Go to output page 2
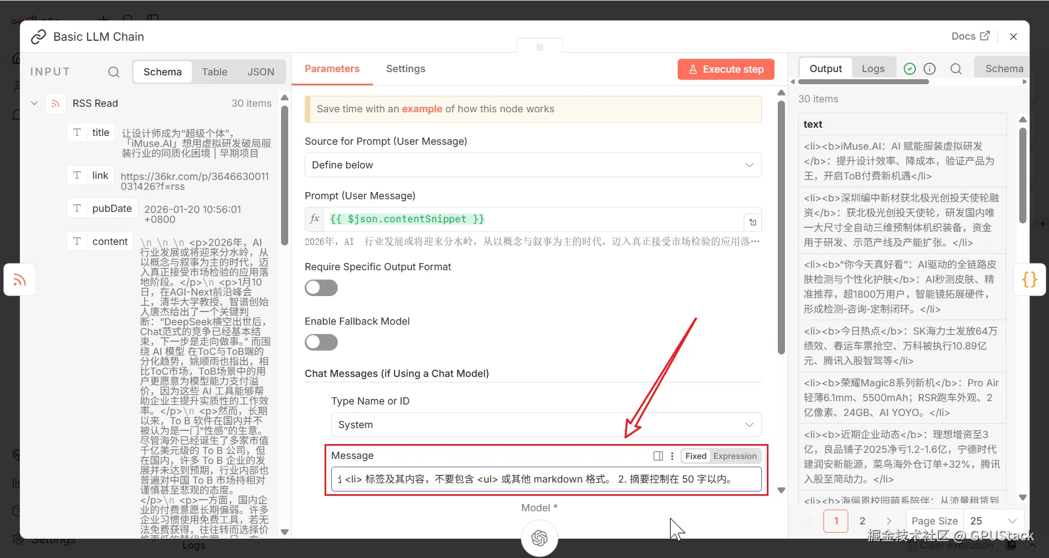This screenshot has width=1049, height=558. (863, 521)
